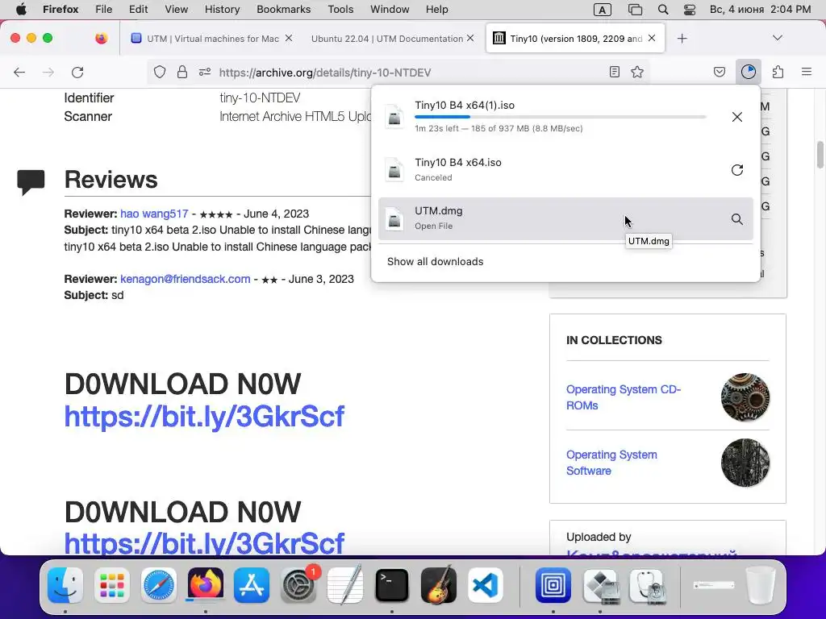Image resolution: width=826 pixels, height=619 pixels.
Task: Expand the list all tabs chevron
Action: click(777, 38)
